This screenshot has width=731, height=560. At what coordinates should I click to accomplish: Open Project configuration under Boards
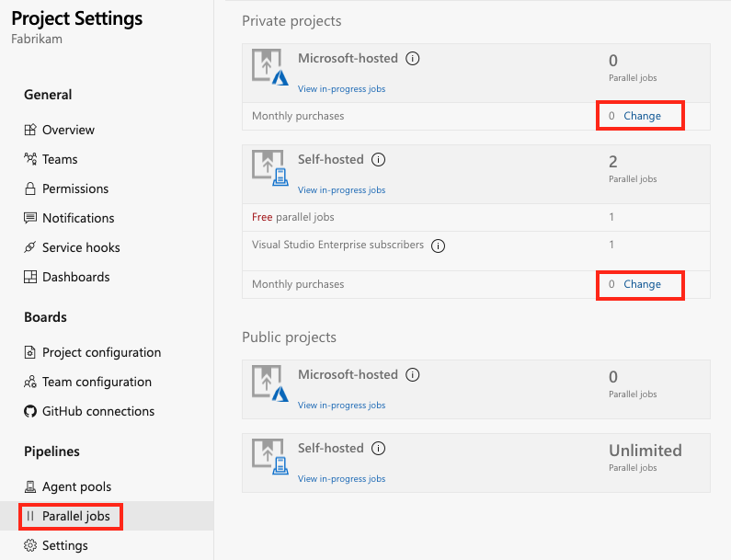click(x=101, y=352)
